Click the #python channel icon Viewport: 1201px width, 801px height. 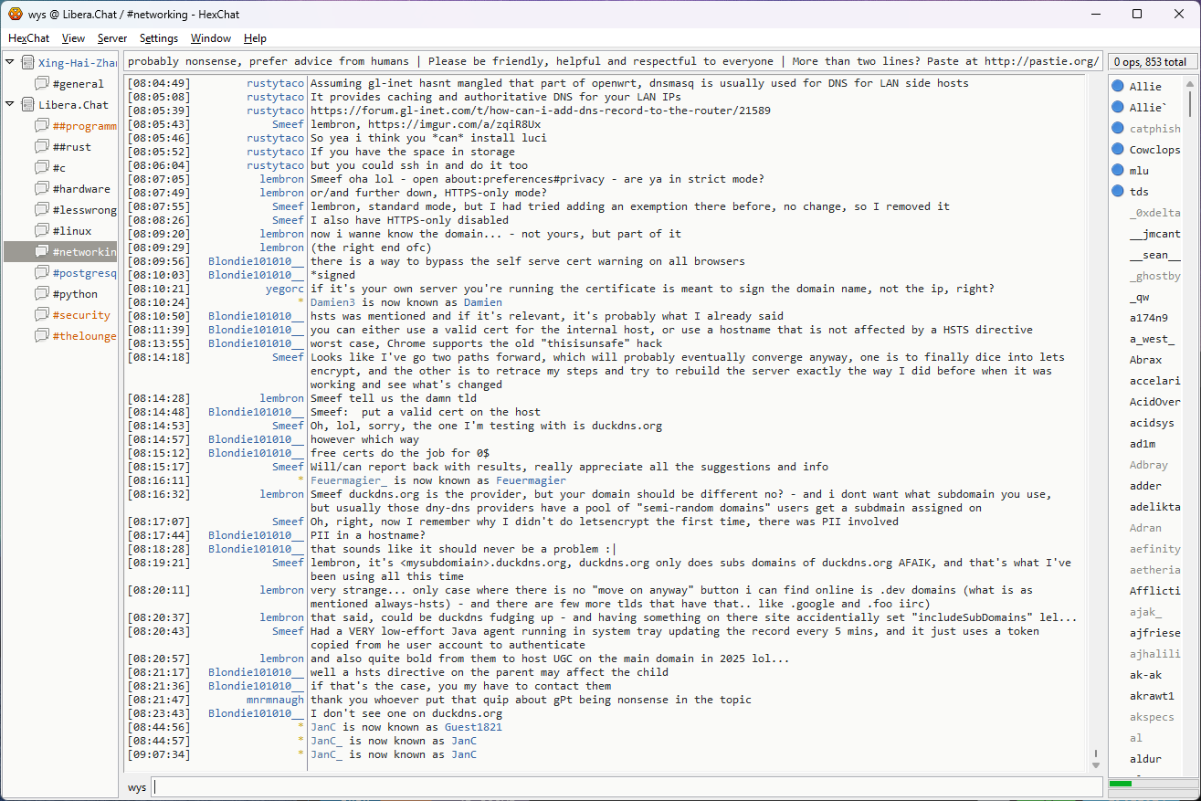tap(42, 294)
